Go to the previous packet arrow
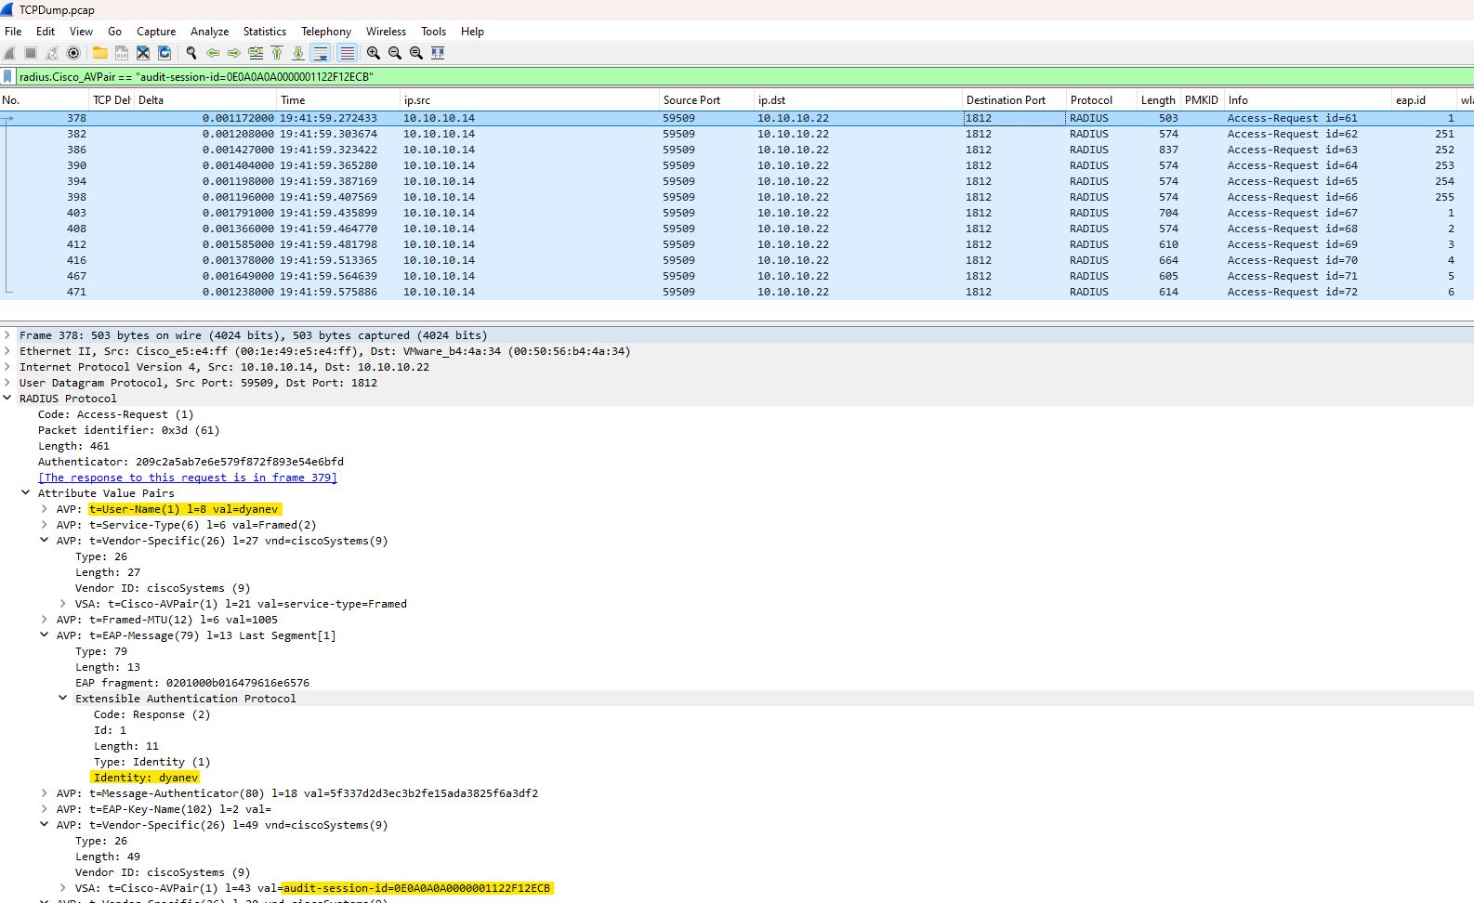 pyautogui.click(x=213, y=53)
